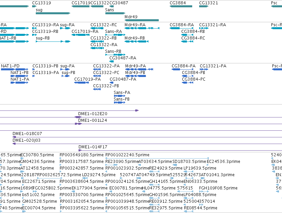The width and height of the screenshot is (282, 213).
Task: Select transcript Mdr49-RA
Action: (x=142, y=28)
